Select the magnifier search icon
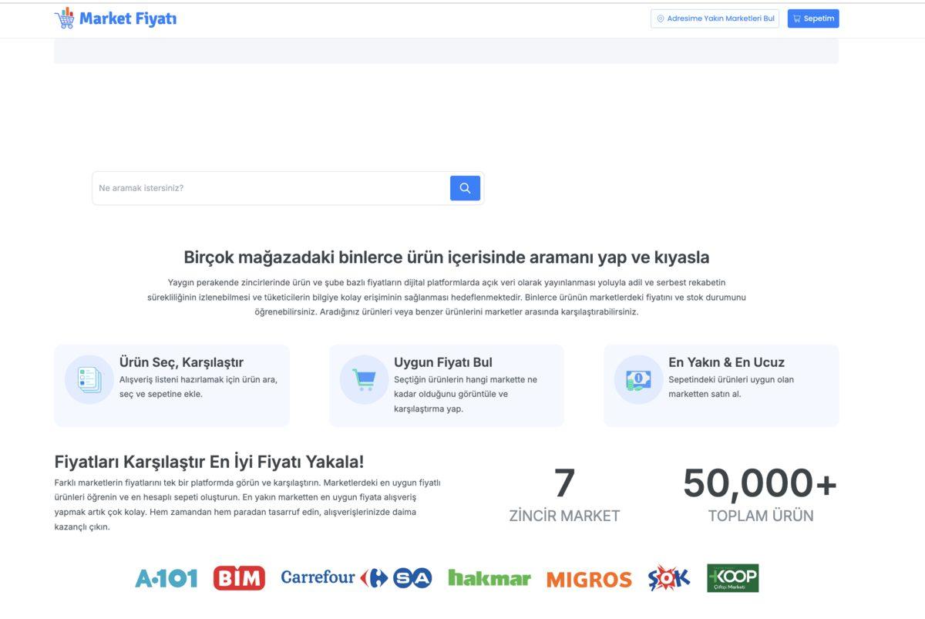 (464, 187)
